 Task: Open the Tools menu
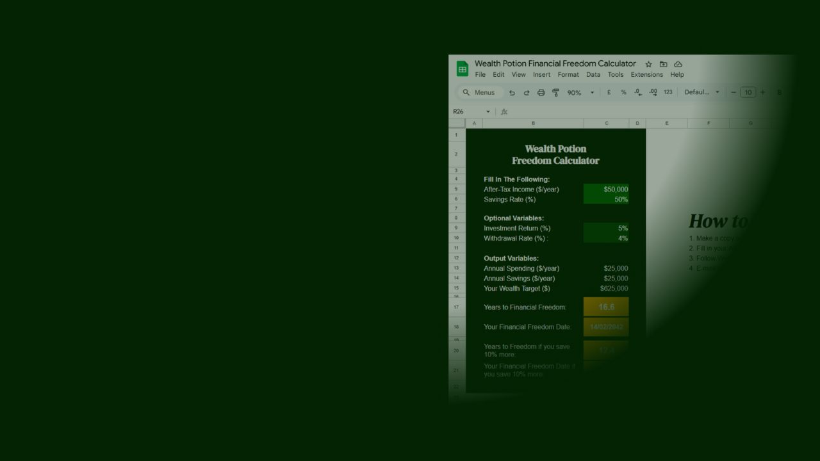point(616,75)
